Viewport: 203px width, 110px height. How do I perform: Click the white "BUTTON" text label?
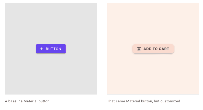53,49
